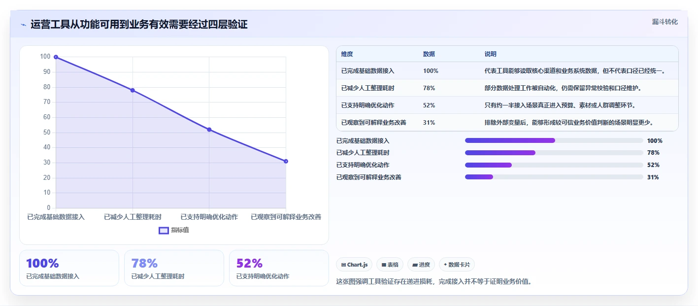Click the large 78% number in the data card

tap(144, 264)
